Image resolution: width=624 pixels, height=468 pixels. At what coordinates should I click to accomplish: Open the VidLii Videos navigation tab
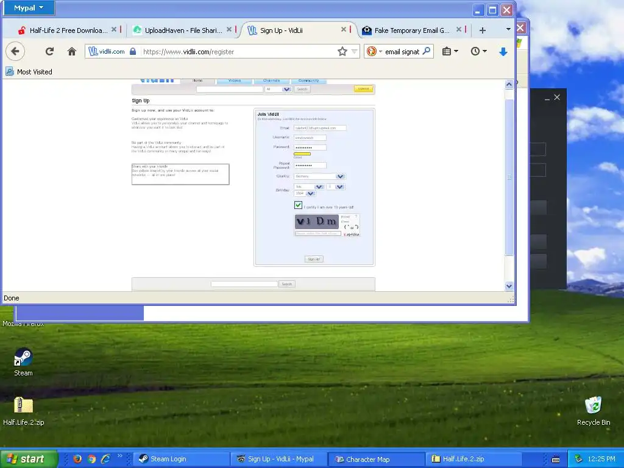(x=235, y=81)
